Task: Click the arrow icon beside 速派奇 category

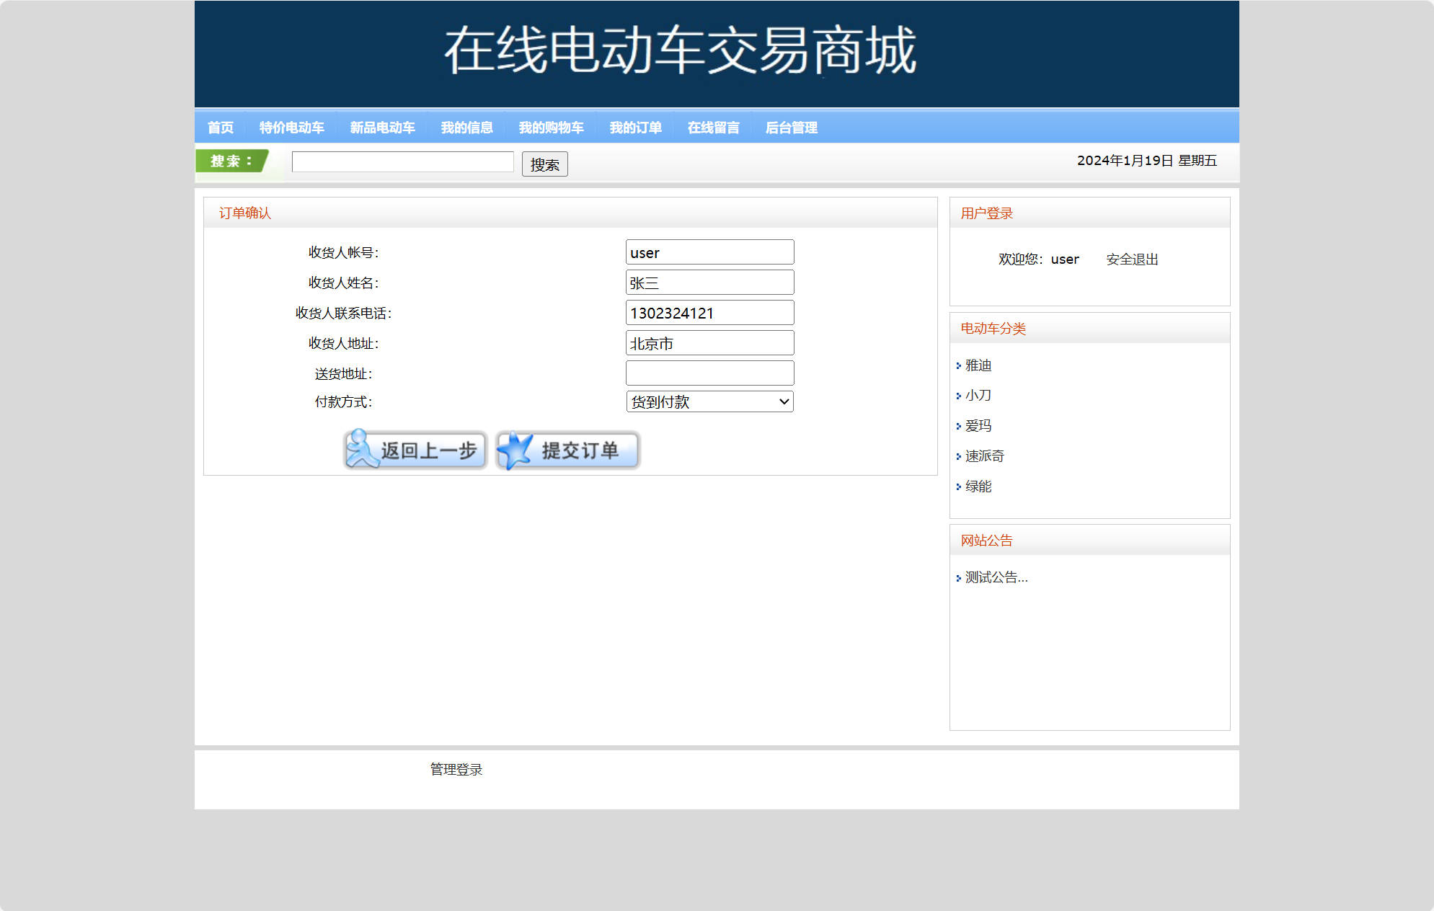Action: point(957,455)
